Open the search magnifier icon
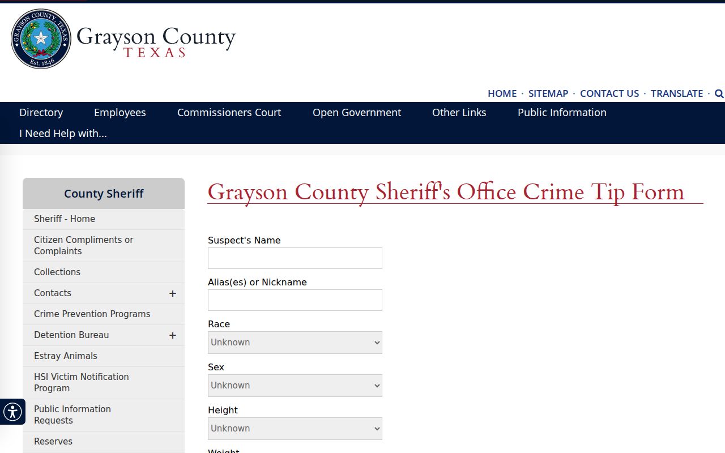Screen dimensions: 725x453 [719, 93]
